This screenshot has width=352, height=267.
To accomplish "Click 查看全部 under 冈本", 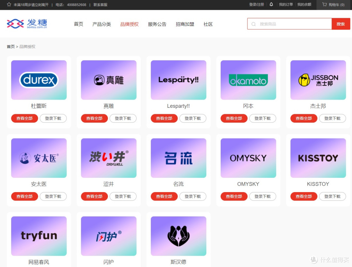I will point(234,119).
